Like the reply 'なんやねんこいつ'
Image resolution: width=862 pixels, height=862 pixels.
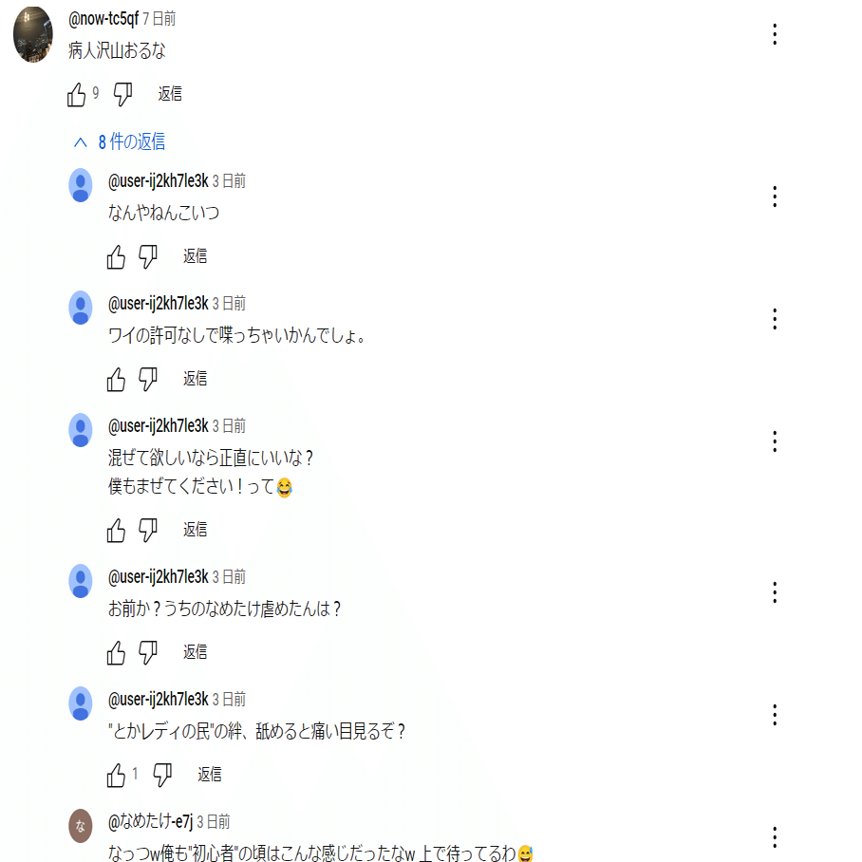pyautogui.click(x=116, y=256)
